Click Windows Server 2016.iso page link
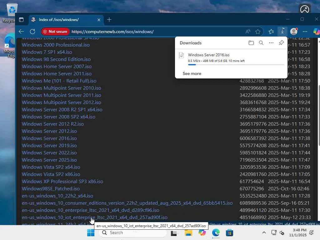The height and width of the screenshot is (240, 320). [x=49, y=138]
